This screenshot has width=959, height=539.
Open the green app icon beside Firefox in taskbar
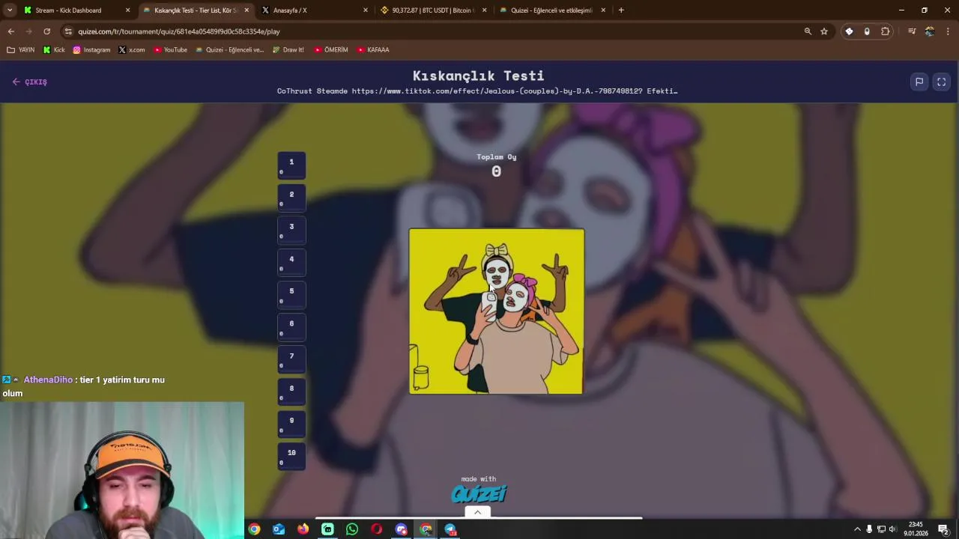pyautogui.click(x=327, y=529)
